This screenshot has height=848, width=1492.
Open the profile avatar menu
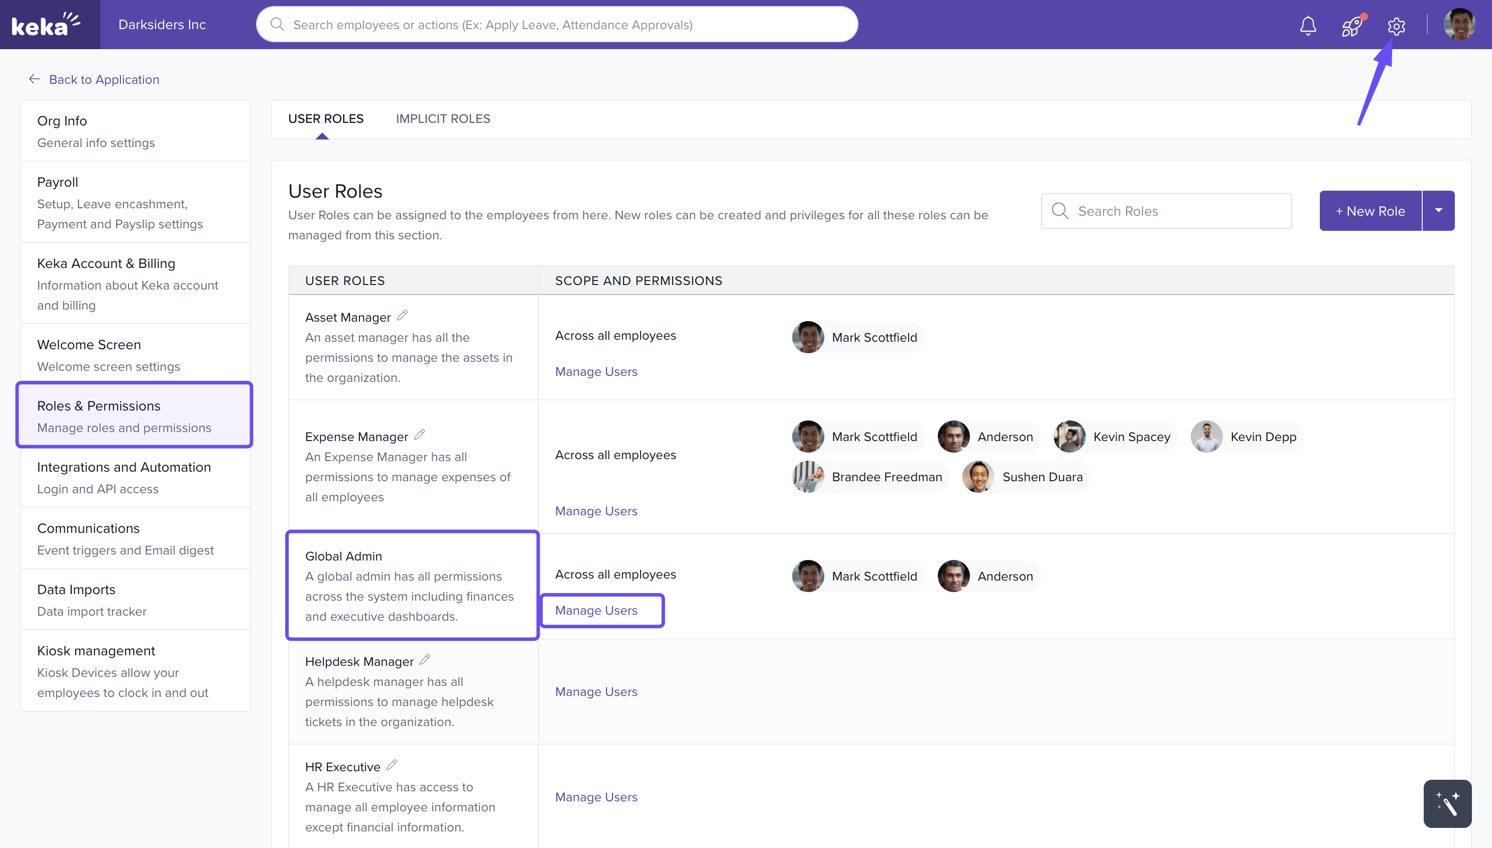pos(1459,25)
